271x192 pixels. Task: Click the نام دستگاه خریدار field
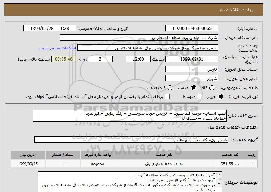click(x=139, y=38)
